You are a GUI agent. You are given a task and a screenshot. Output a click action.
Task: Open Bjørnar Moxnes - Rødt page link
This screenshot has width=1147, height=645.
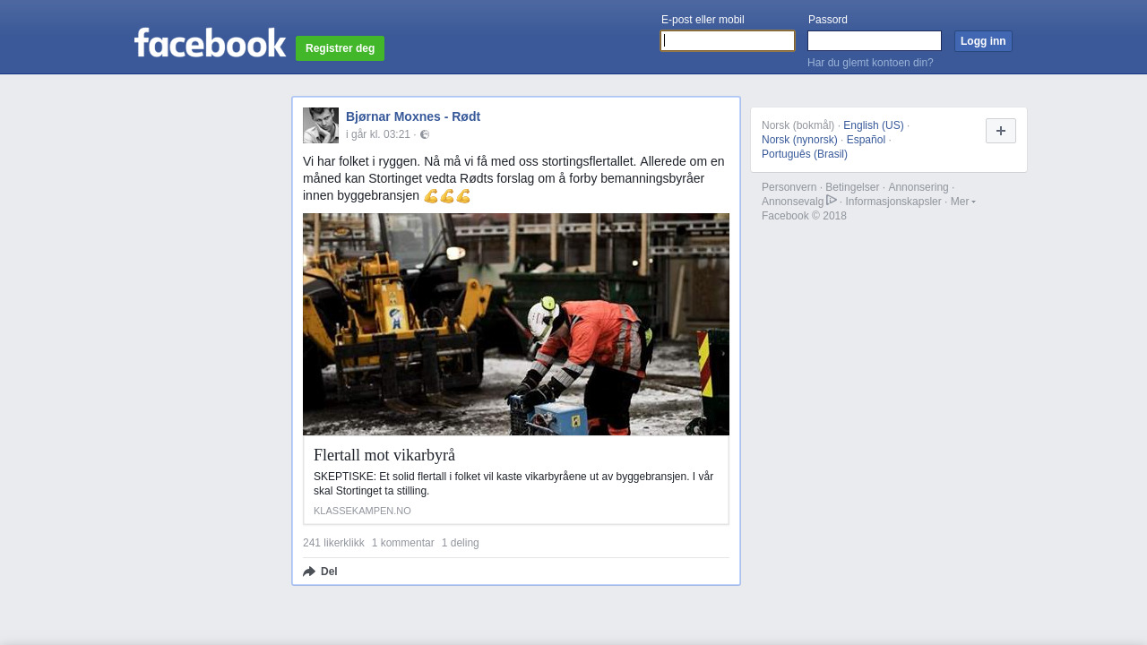(413, 116)
